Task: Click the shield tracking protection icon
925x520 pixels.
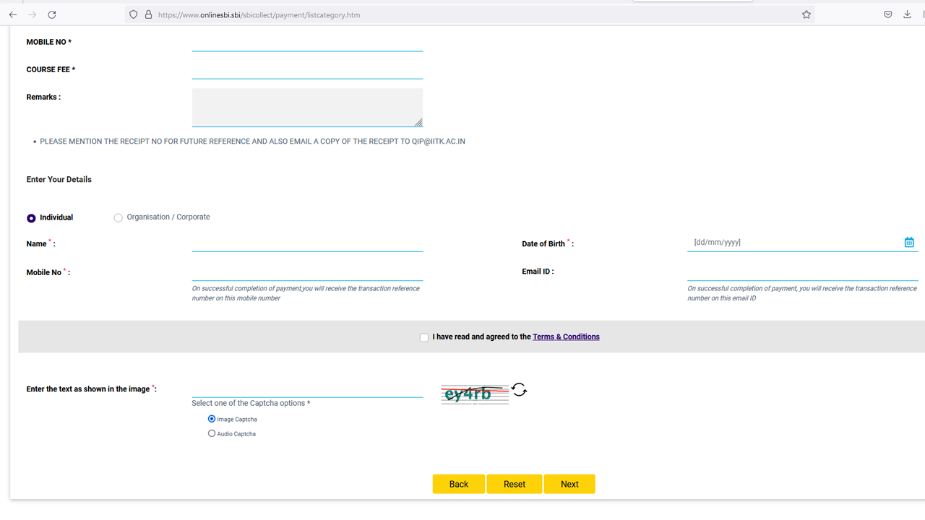Action: [133, 14]
